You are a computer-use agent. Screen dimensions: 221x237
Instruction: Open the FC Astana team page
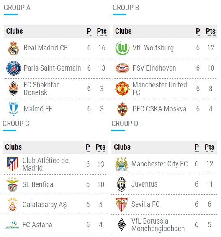coord(37,225)
